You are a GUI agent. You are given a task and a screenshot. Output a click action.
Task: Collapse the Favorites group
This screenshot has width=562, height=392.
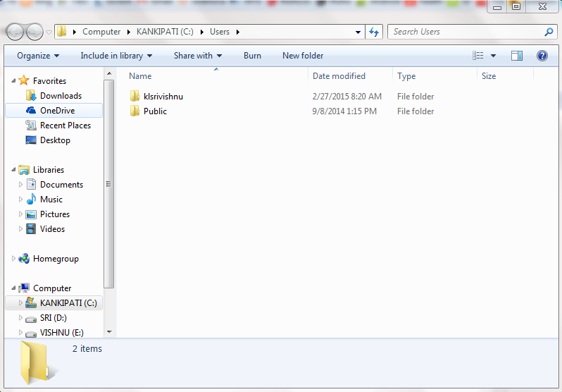click(13, 80)
